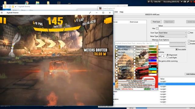
Task: Click the Next Scan button
Action: (169, 22)
